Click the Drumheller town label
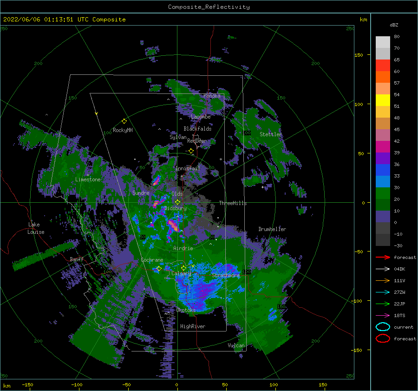 click(272, 229)
